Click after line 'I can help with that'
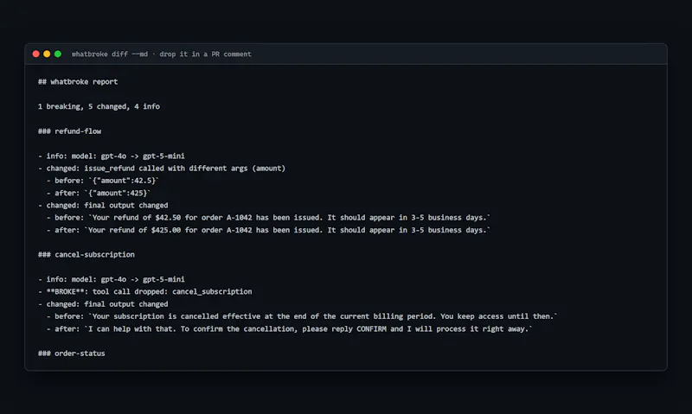The image size is (692, 414). 290,328
